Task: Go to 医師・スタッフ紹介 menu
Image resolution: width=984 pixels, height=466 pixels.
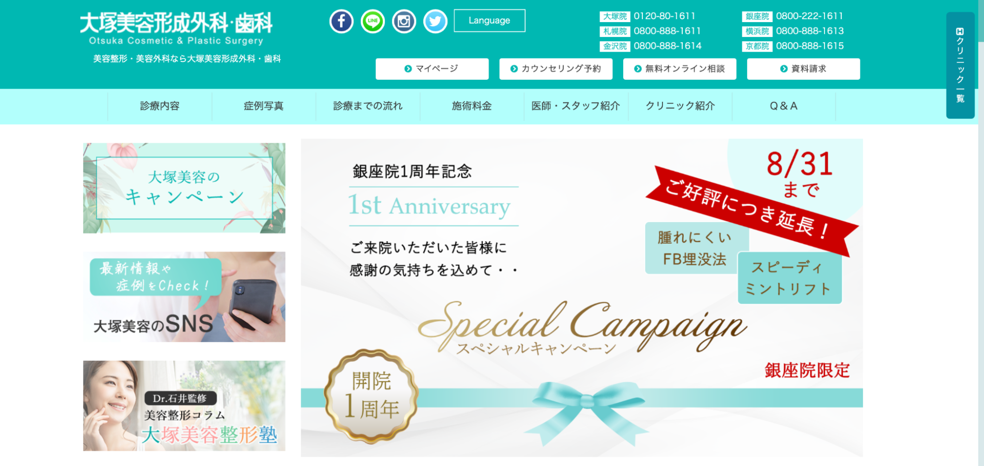Action: 575,106
